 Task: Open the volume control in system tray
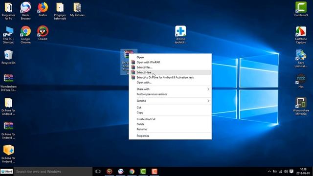pos(286,172)
